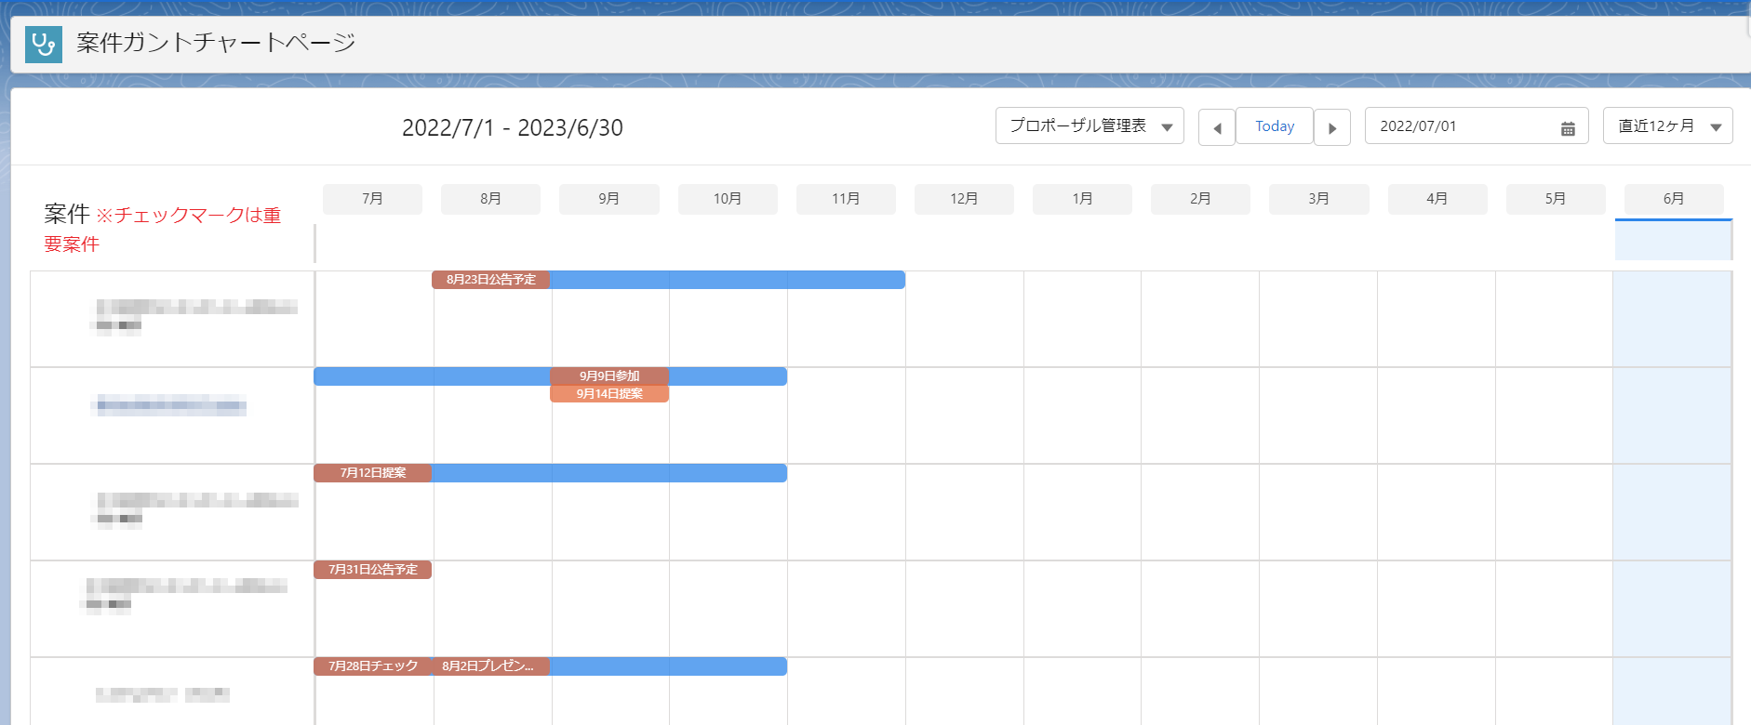1751x725 pixels.
Task: Click the 7月12日提案 milestone bar
Action: click(x=373, y=473)
